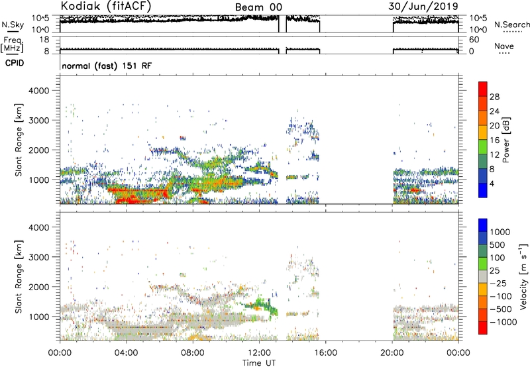Click the '1000' velocity colorbar tick label

tap(500, 232)
